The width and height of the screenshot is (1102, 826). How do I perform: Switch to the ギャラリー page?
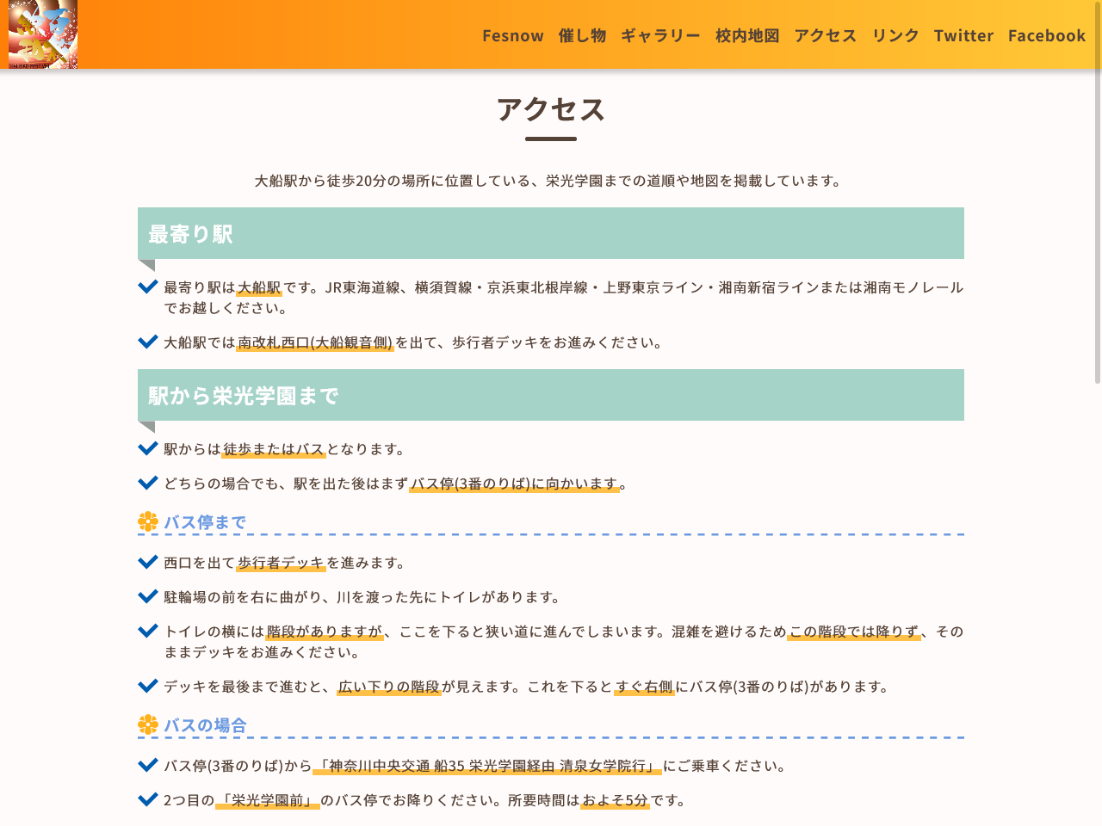pos(661,35)
